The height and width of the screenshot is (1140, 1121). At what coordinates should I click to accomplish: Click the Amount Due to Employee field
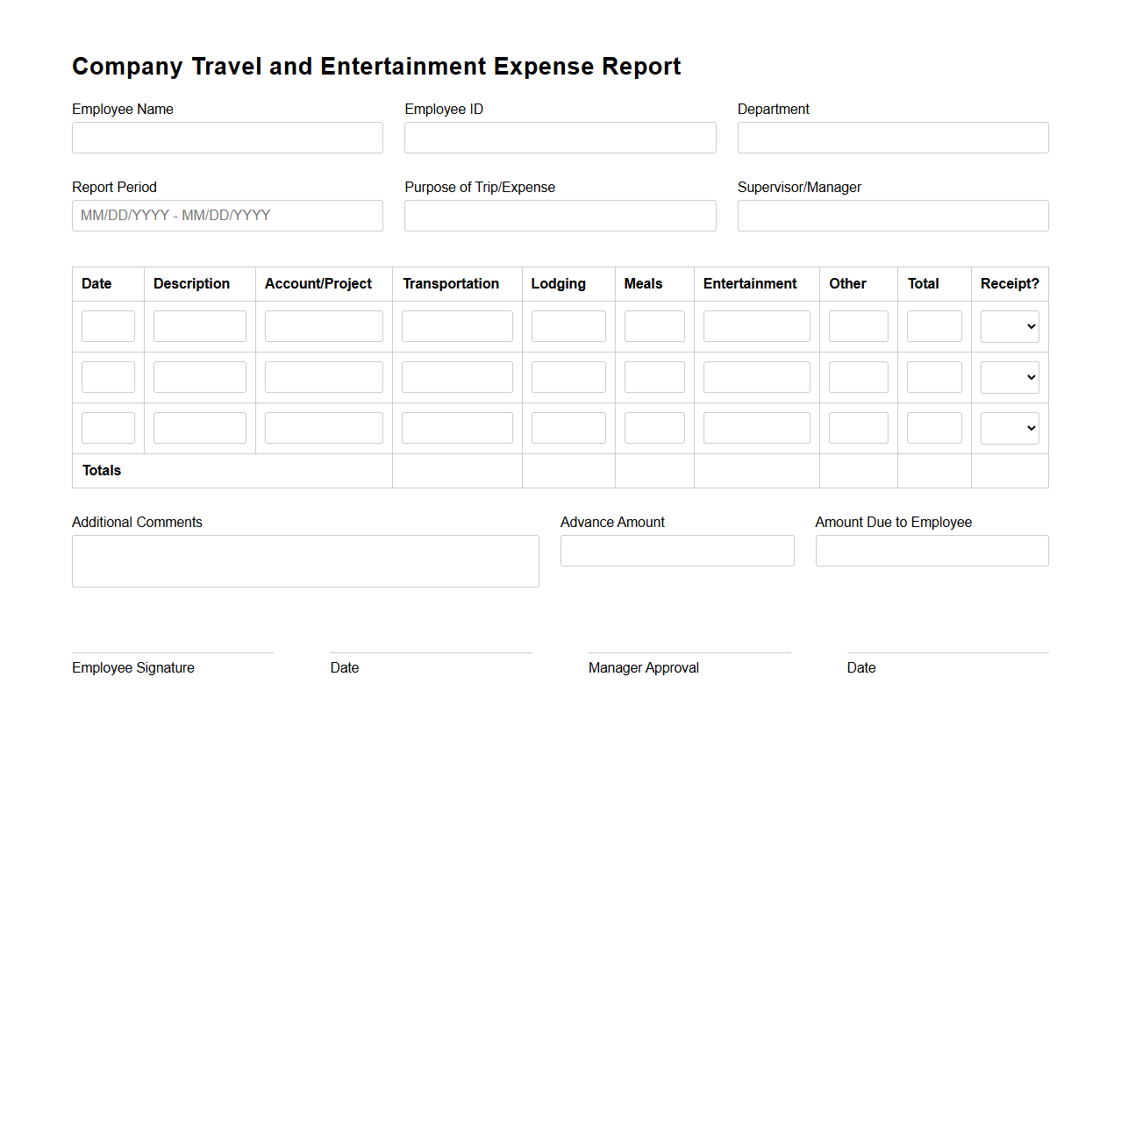click(x=932, y=551)
